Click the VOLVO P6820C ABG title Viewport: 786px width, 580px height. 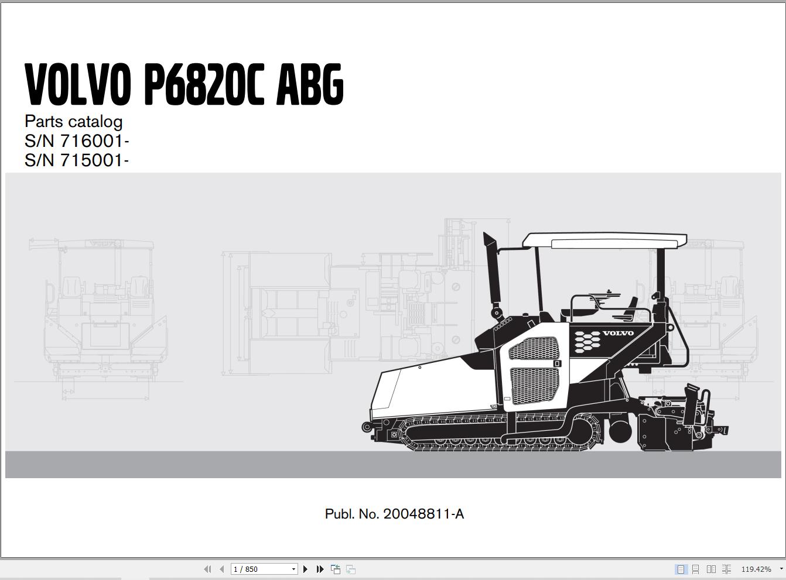click(184, 85)
